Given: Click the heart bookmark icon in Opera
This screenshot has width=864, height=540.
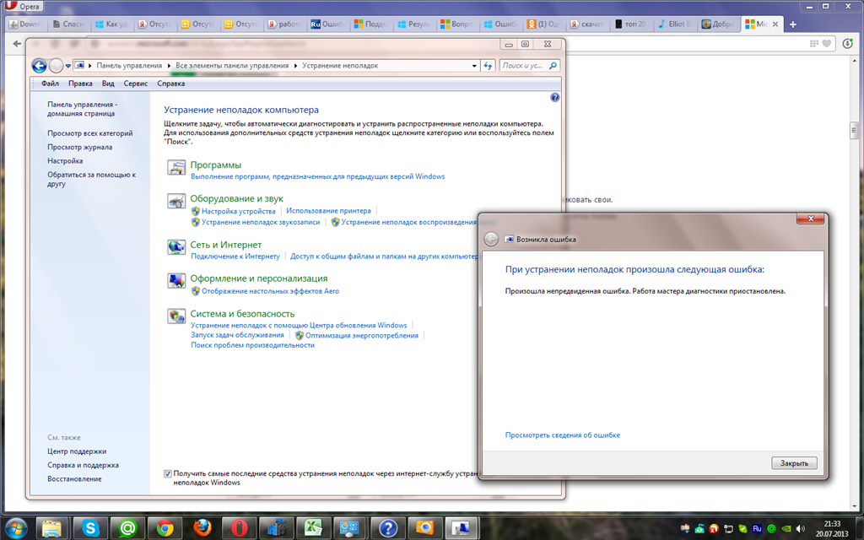Looking at the screenshot, I should coord(827,44).
